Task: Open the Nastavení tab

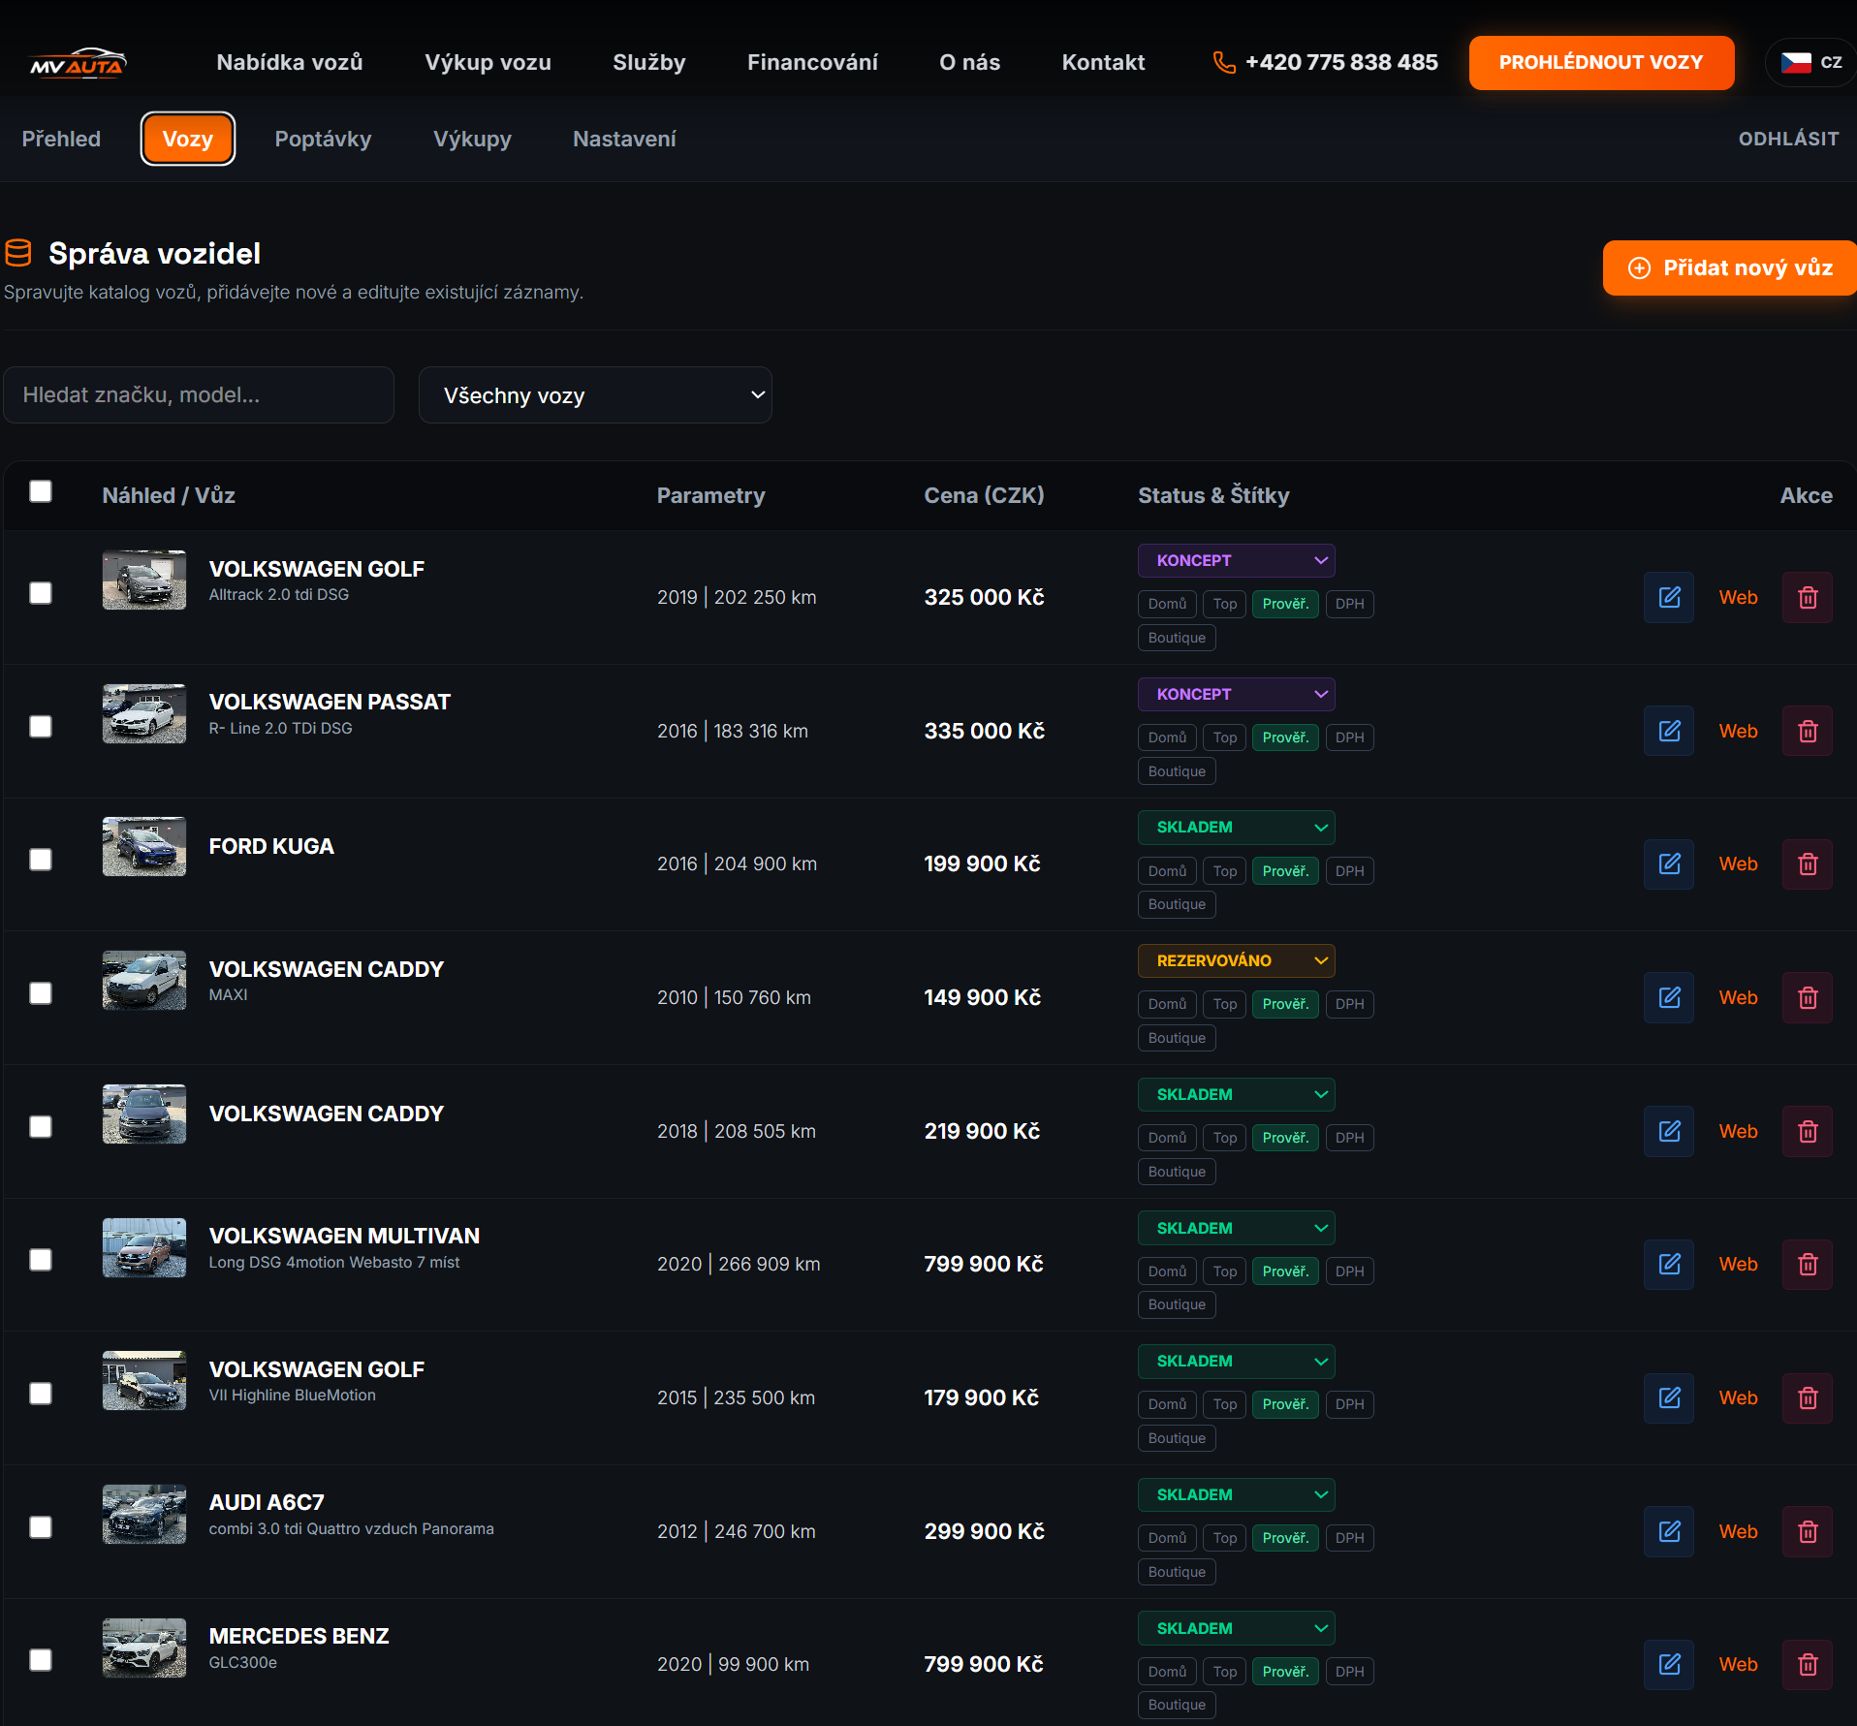Action: [624, 139]
